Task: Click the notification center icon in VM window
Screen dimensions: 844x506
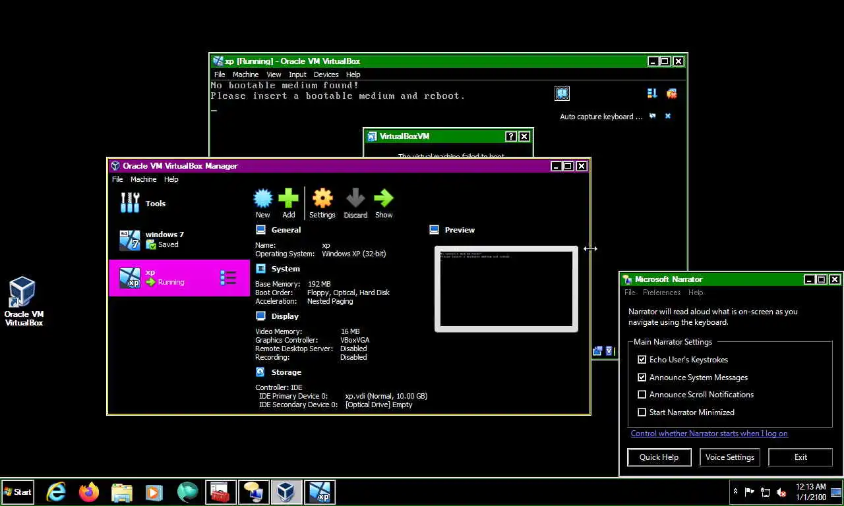Action: (x=562, y=94)
